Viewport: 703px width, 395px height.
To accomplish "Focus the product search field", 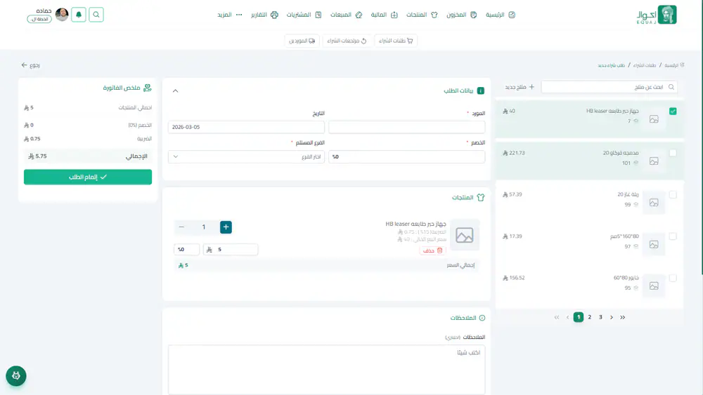I will pyautogui.click(x=610, y=87).
